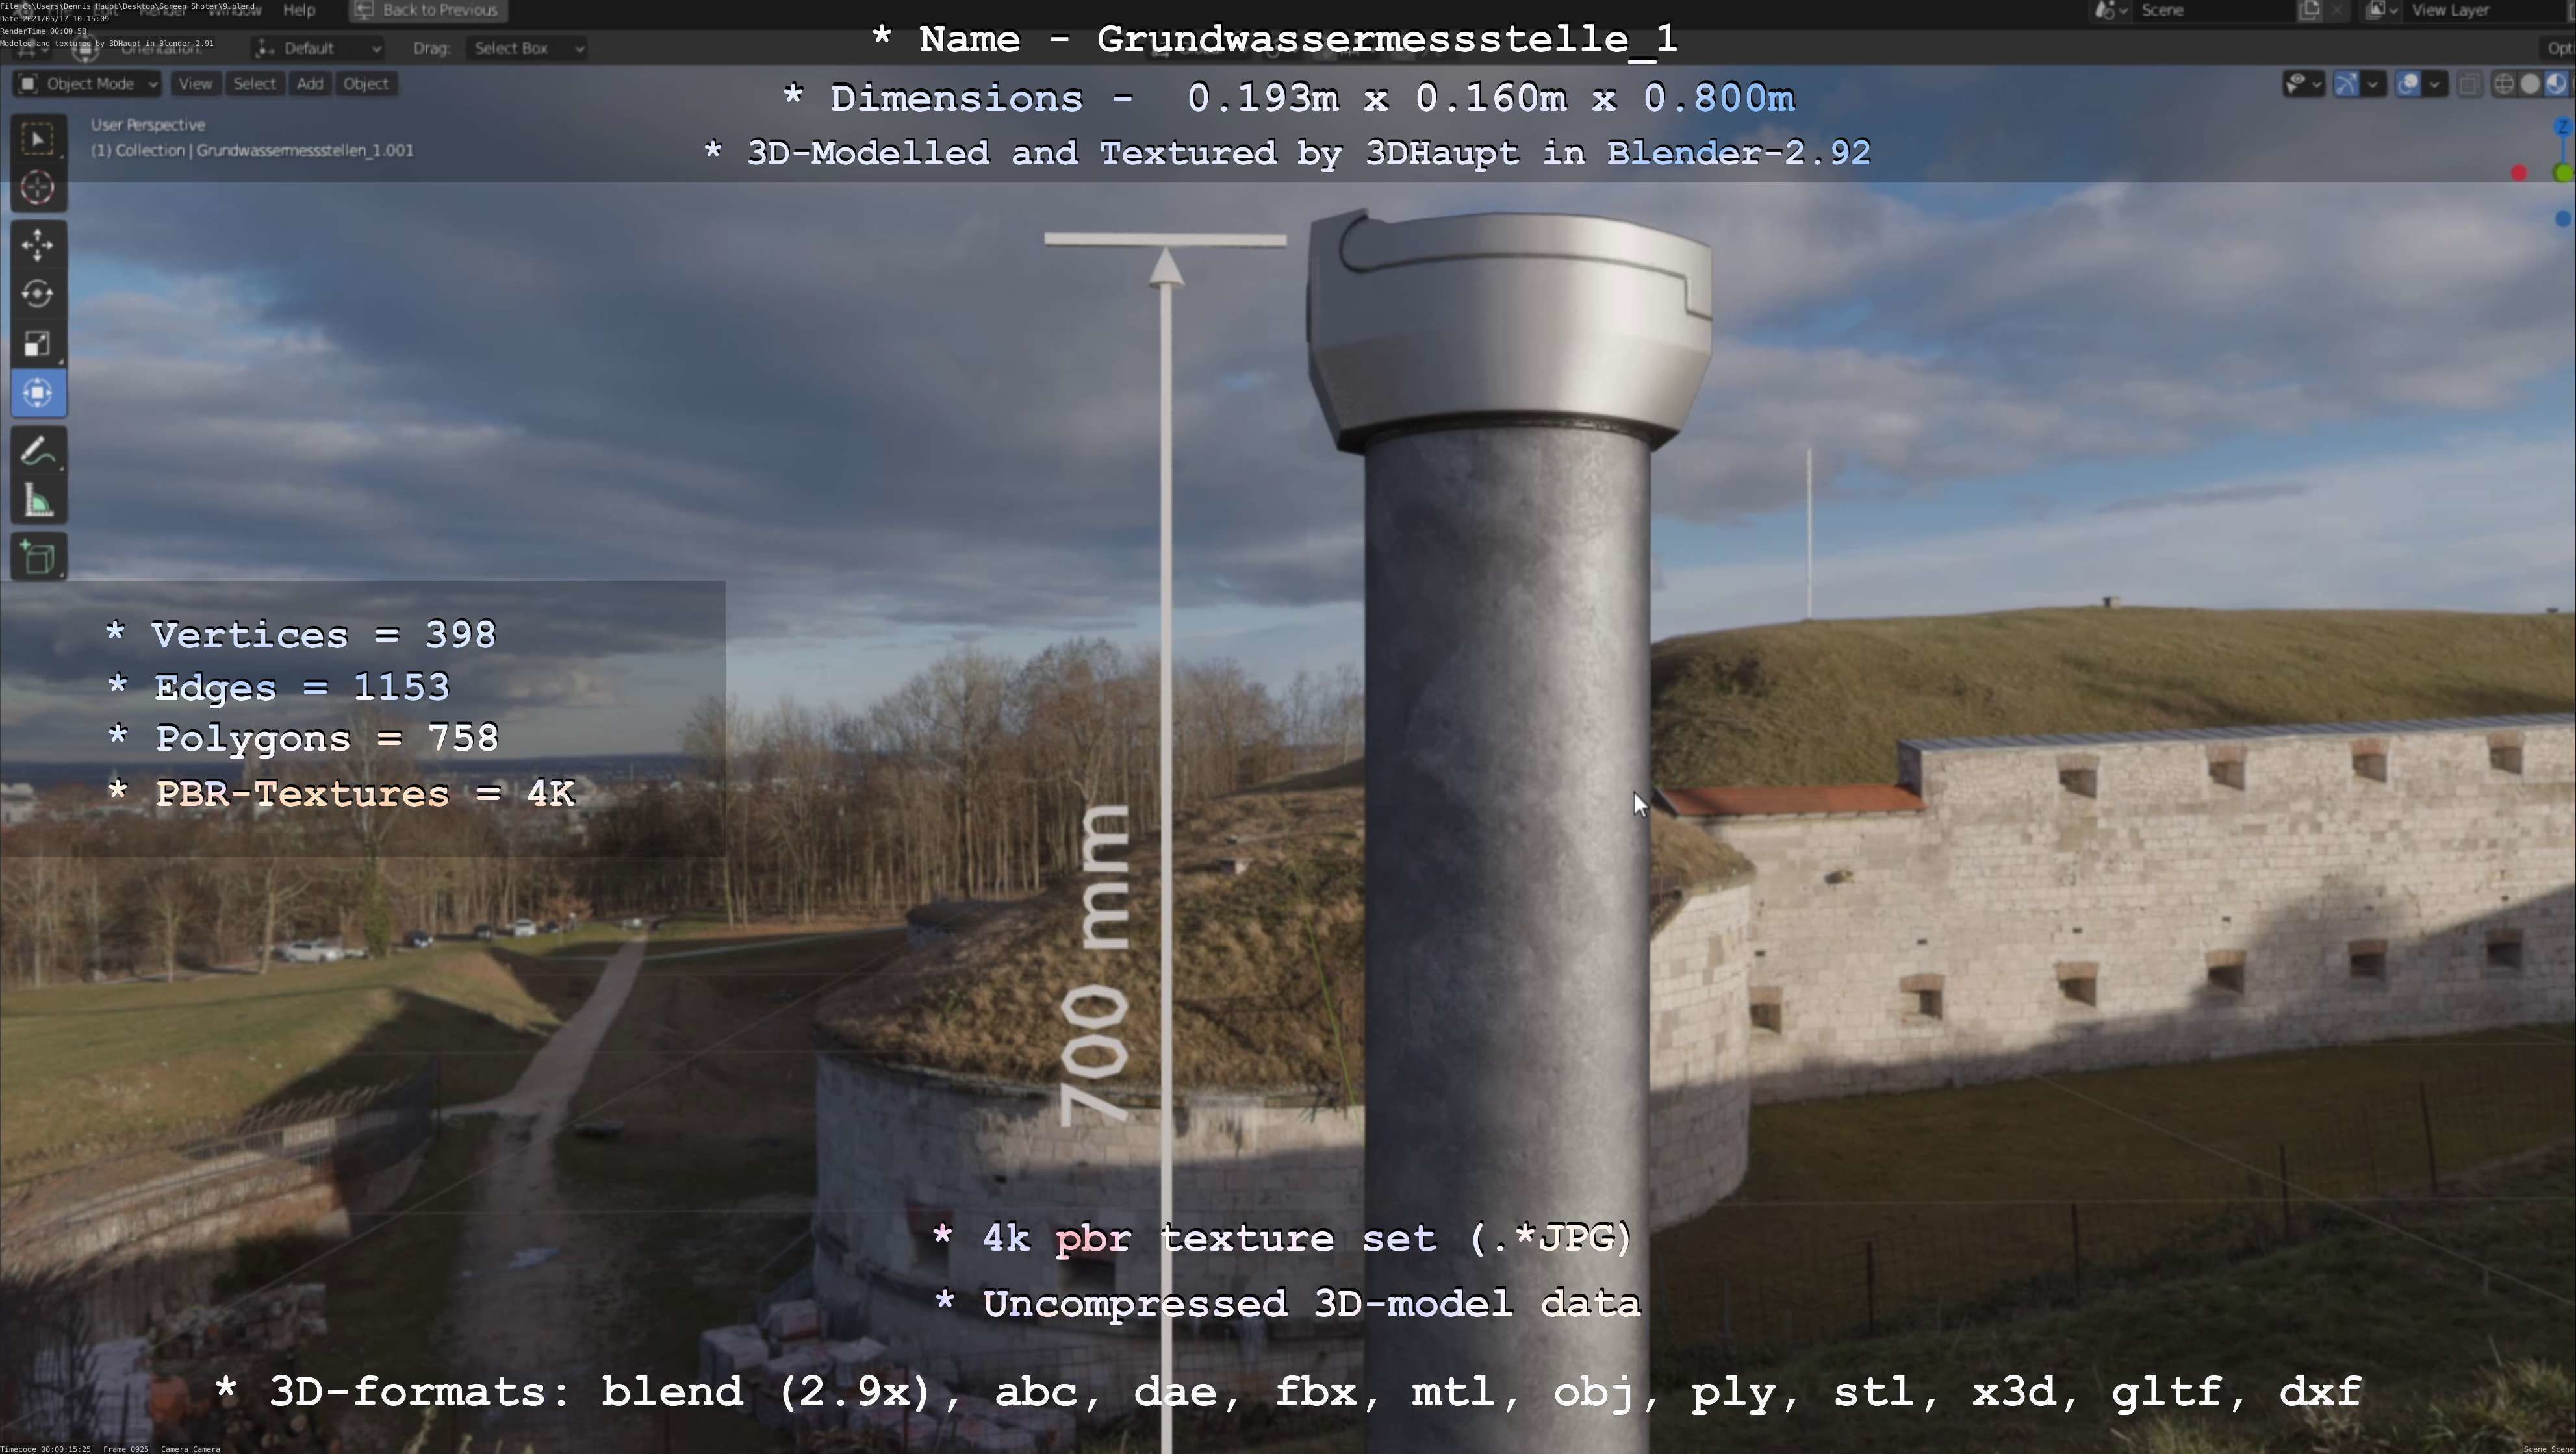2576x1454 pixels.
Task: Click the green Y axis gizmo dot
Action: [x=2563, y=173]
